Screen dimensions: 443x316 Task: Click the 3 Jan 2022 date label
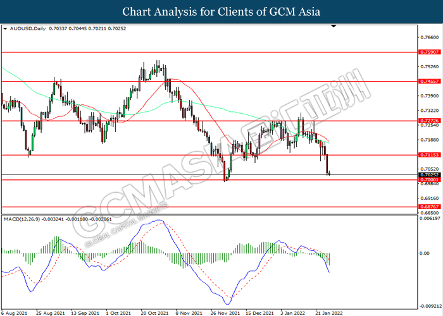293,313
